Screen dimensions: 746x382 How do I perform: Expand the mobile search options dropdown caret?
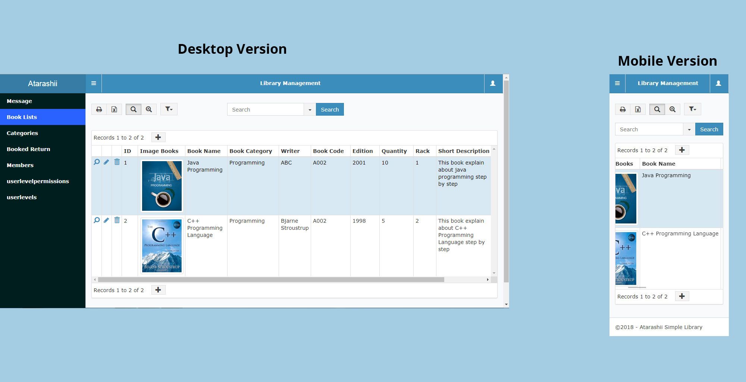[689, 129]
